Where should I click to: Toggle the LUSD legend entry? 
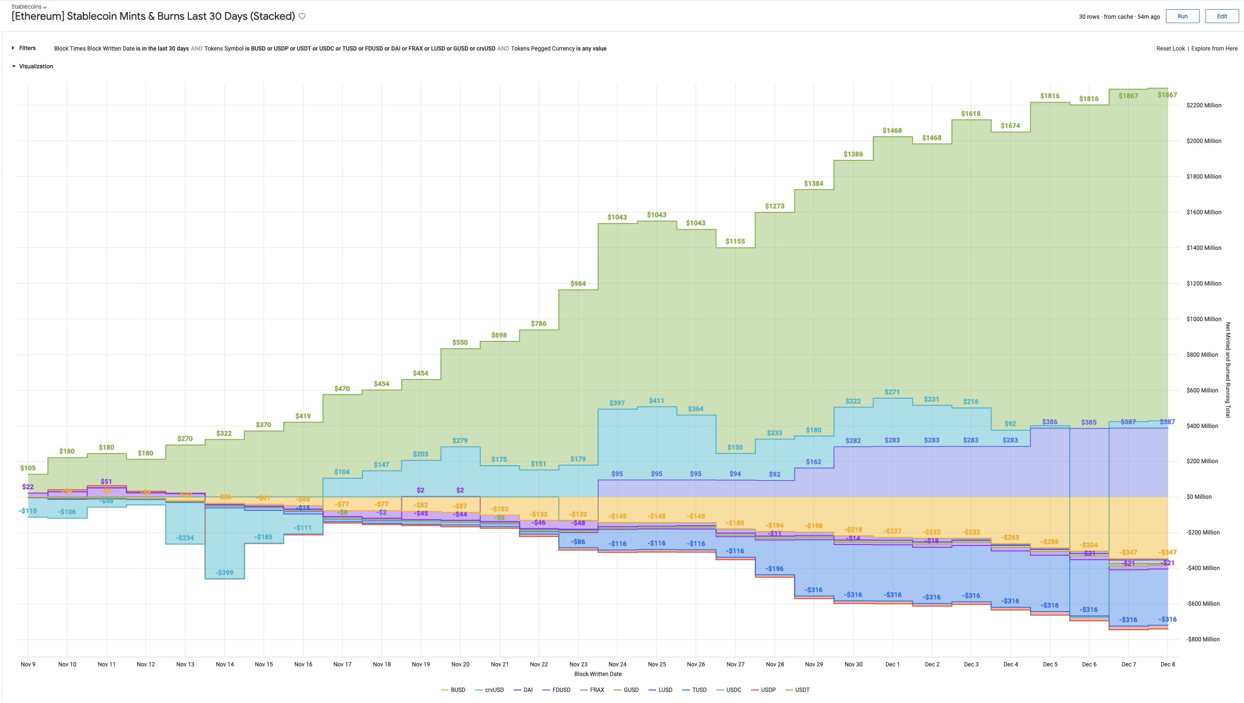click(x=665, y=690)
